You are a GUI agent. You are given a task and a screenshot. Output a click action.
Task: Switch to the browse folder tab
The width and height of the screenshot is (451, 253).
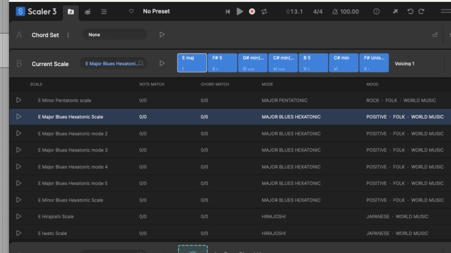(70, 11)
